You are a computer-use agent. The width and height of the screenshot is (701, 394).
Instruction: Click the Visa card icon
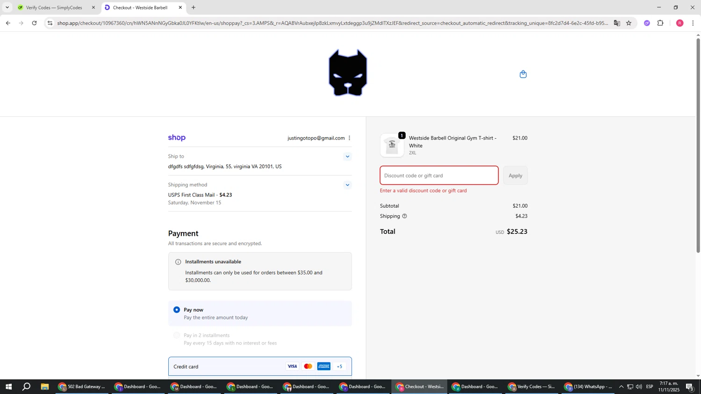click(x=292, y=366)
